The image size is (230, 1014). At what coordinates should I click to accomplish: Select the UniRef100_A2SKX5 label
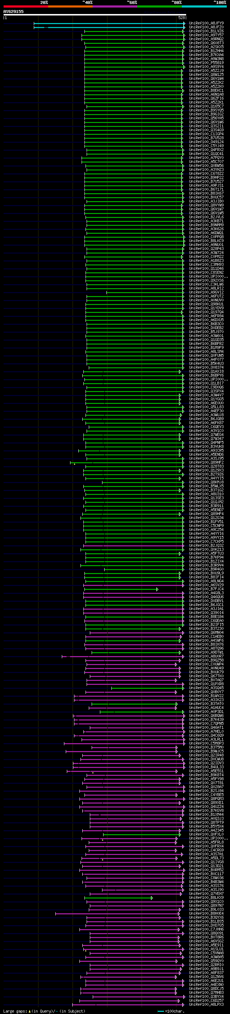pos(206,47)
